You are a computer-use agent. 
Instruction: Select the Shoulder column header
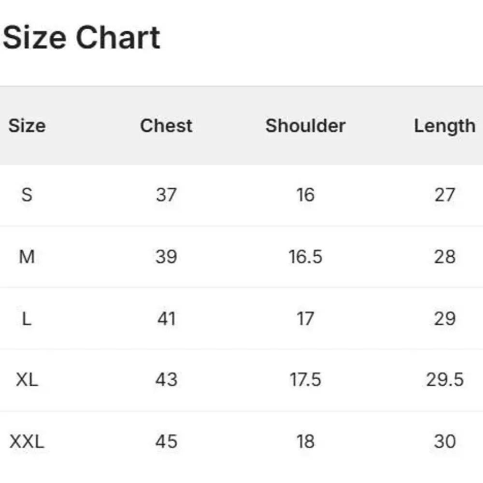point(306,126)
